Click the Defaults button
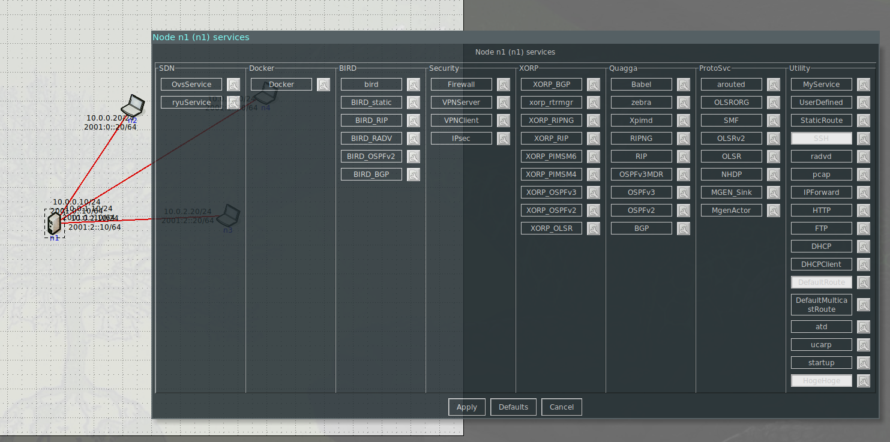890x442 pixels. 513,407
